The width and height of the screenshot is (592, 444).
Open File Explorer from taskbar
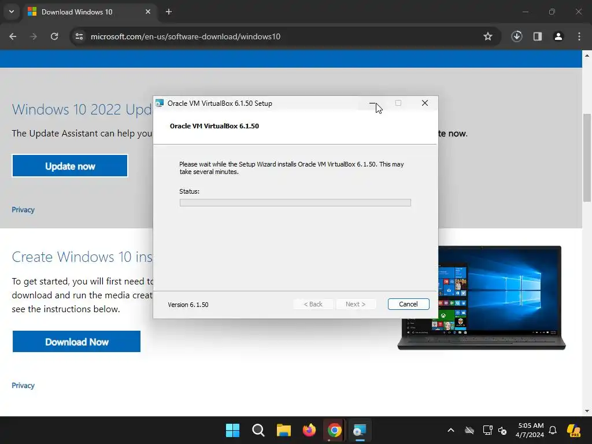[x=283, y=430]
